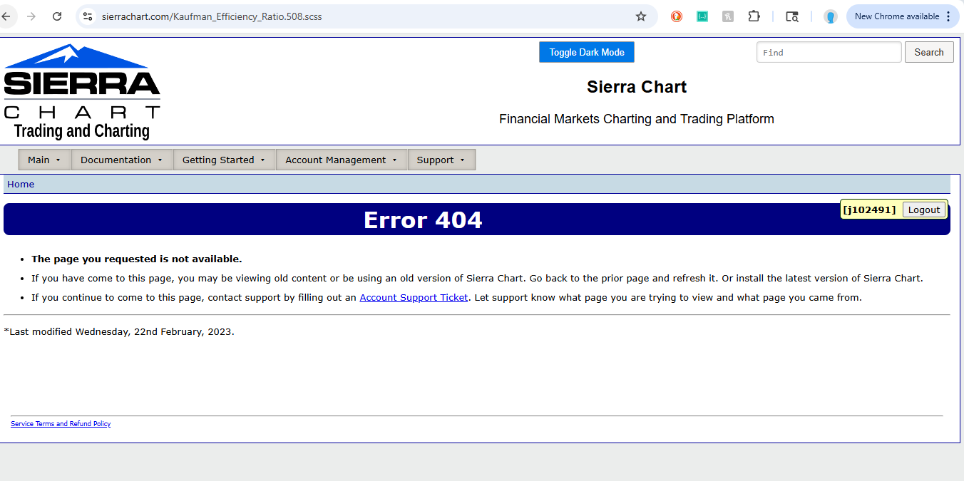Expand the Getting Started menu
This screenshot has width=964, height=481.
tap(224, 160)
